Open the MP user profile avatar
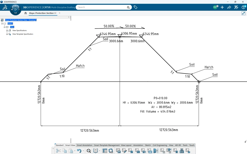 tap(215, 7)
